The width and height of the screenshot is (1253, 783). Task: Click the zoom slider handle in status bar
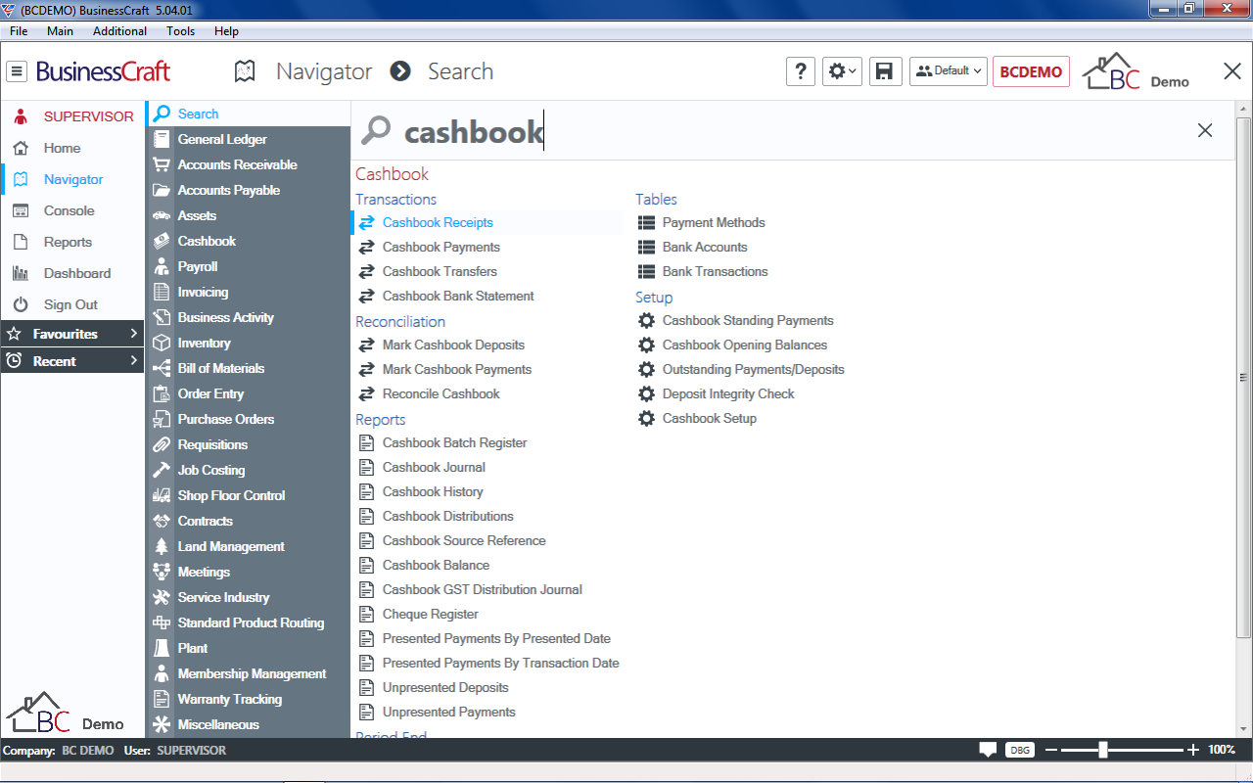coord(1103,750)
